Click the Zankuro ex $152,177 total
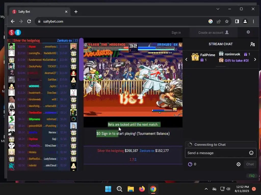The height and width of the screenshot is (195, 261). (x=154, y=151)
